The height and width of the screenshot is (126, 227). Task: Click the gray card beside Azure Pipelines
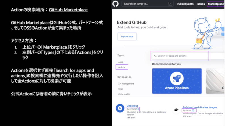pos(215,81)
